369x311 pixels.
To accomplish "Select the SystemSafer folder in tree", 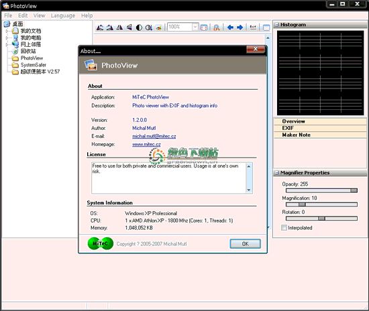I will [x=33, y=64].
